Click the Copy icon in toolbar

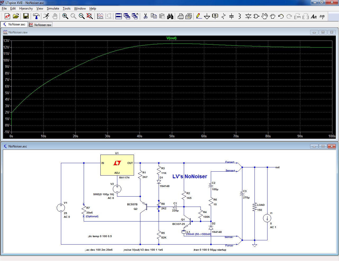point(154,16)
